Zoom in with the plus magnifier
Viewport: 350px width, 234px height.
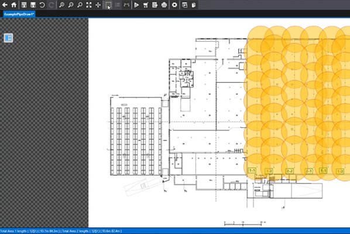(x=61, y=5)
